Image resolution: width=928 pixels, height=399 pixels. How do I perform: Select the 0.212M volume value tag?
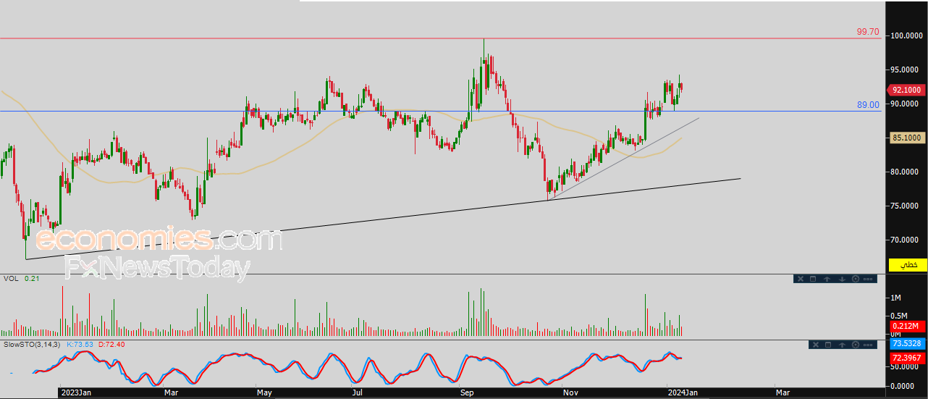coord(907,327)
